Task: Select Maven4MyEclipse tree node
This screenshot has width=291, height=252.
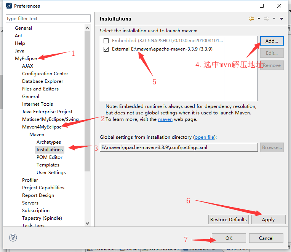Action: [42, 127]
